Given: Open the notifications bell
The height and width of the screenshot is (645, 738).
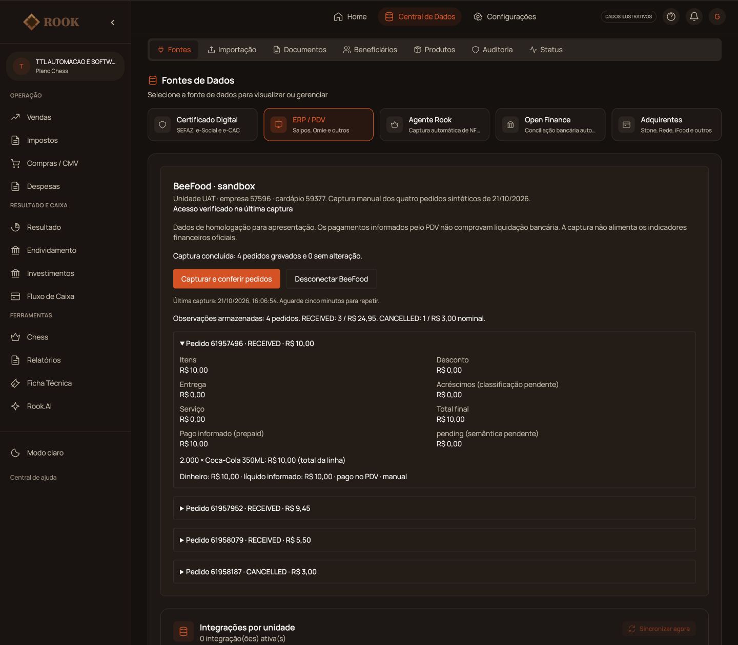Looking at the screenshot, I should pyautogui.click(x=694, y=16).
